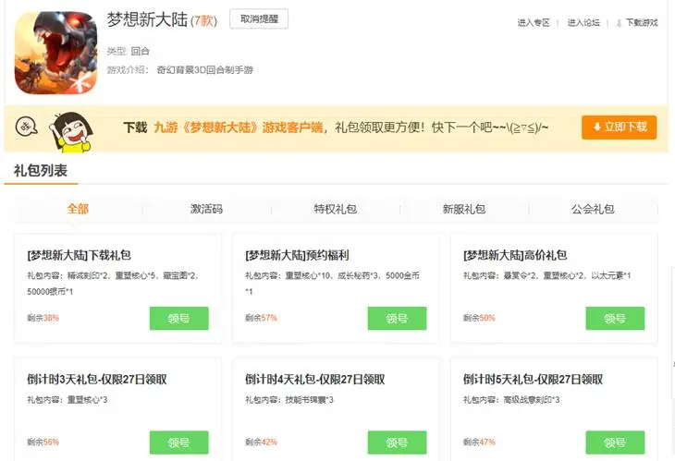675x461 pixels.
Task: Click the speech bubble icon in the banner
Action: point(26,127)
